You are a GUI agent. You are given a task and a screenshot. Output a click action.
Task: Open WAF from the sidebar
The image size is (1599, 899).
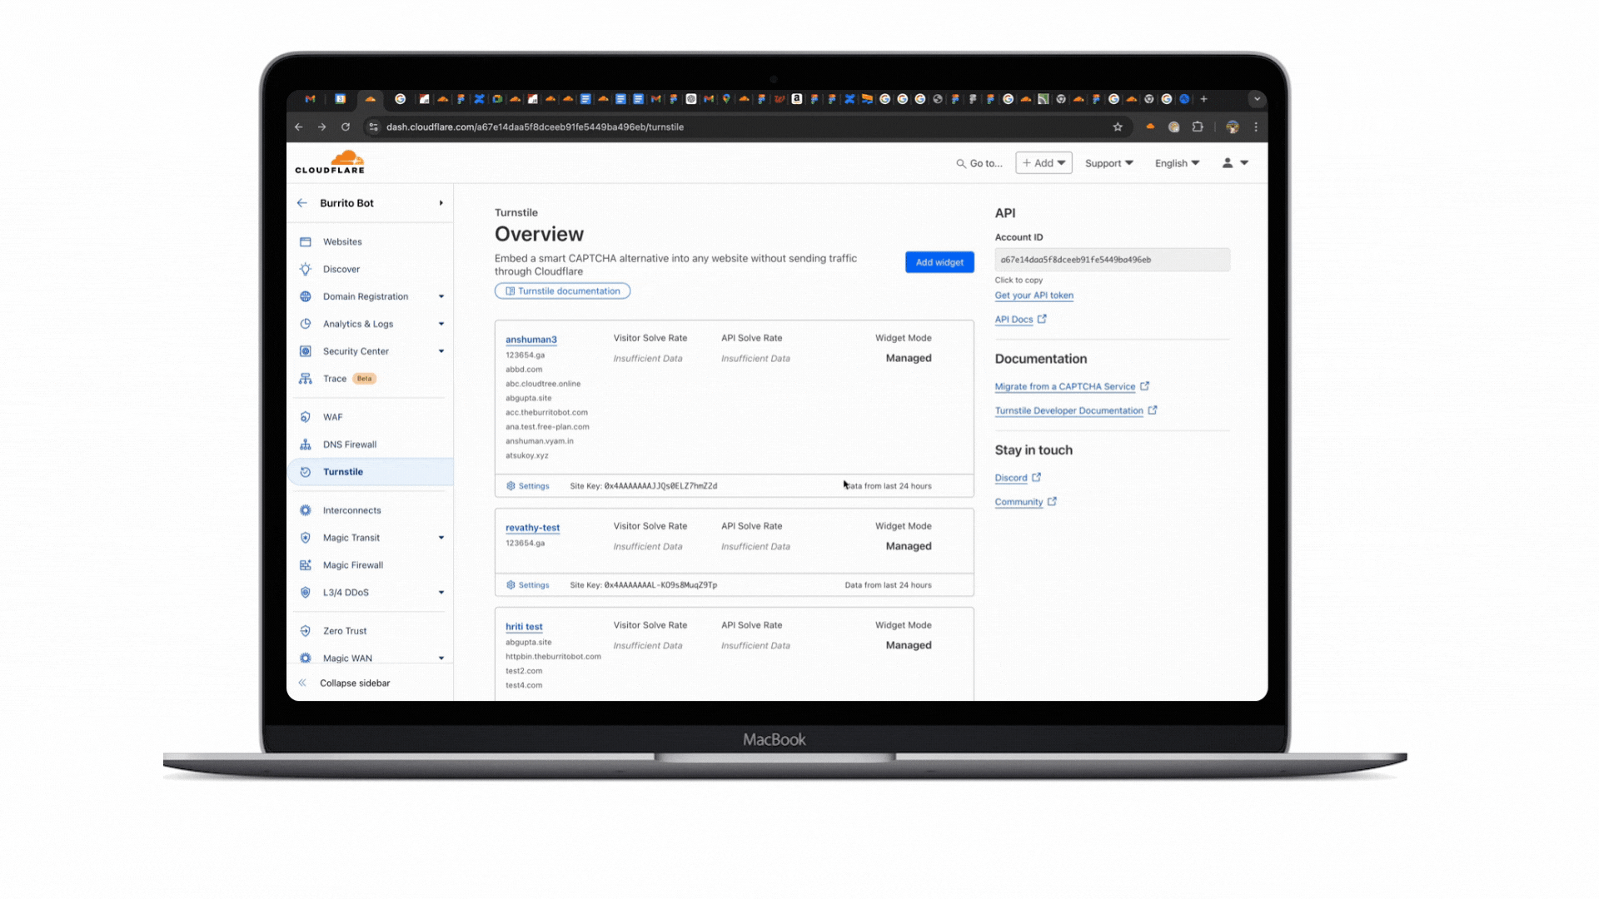(x=332, y=417)
